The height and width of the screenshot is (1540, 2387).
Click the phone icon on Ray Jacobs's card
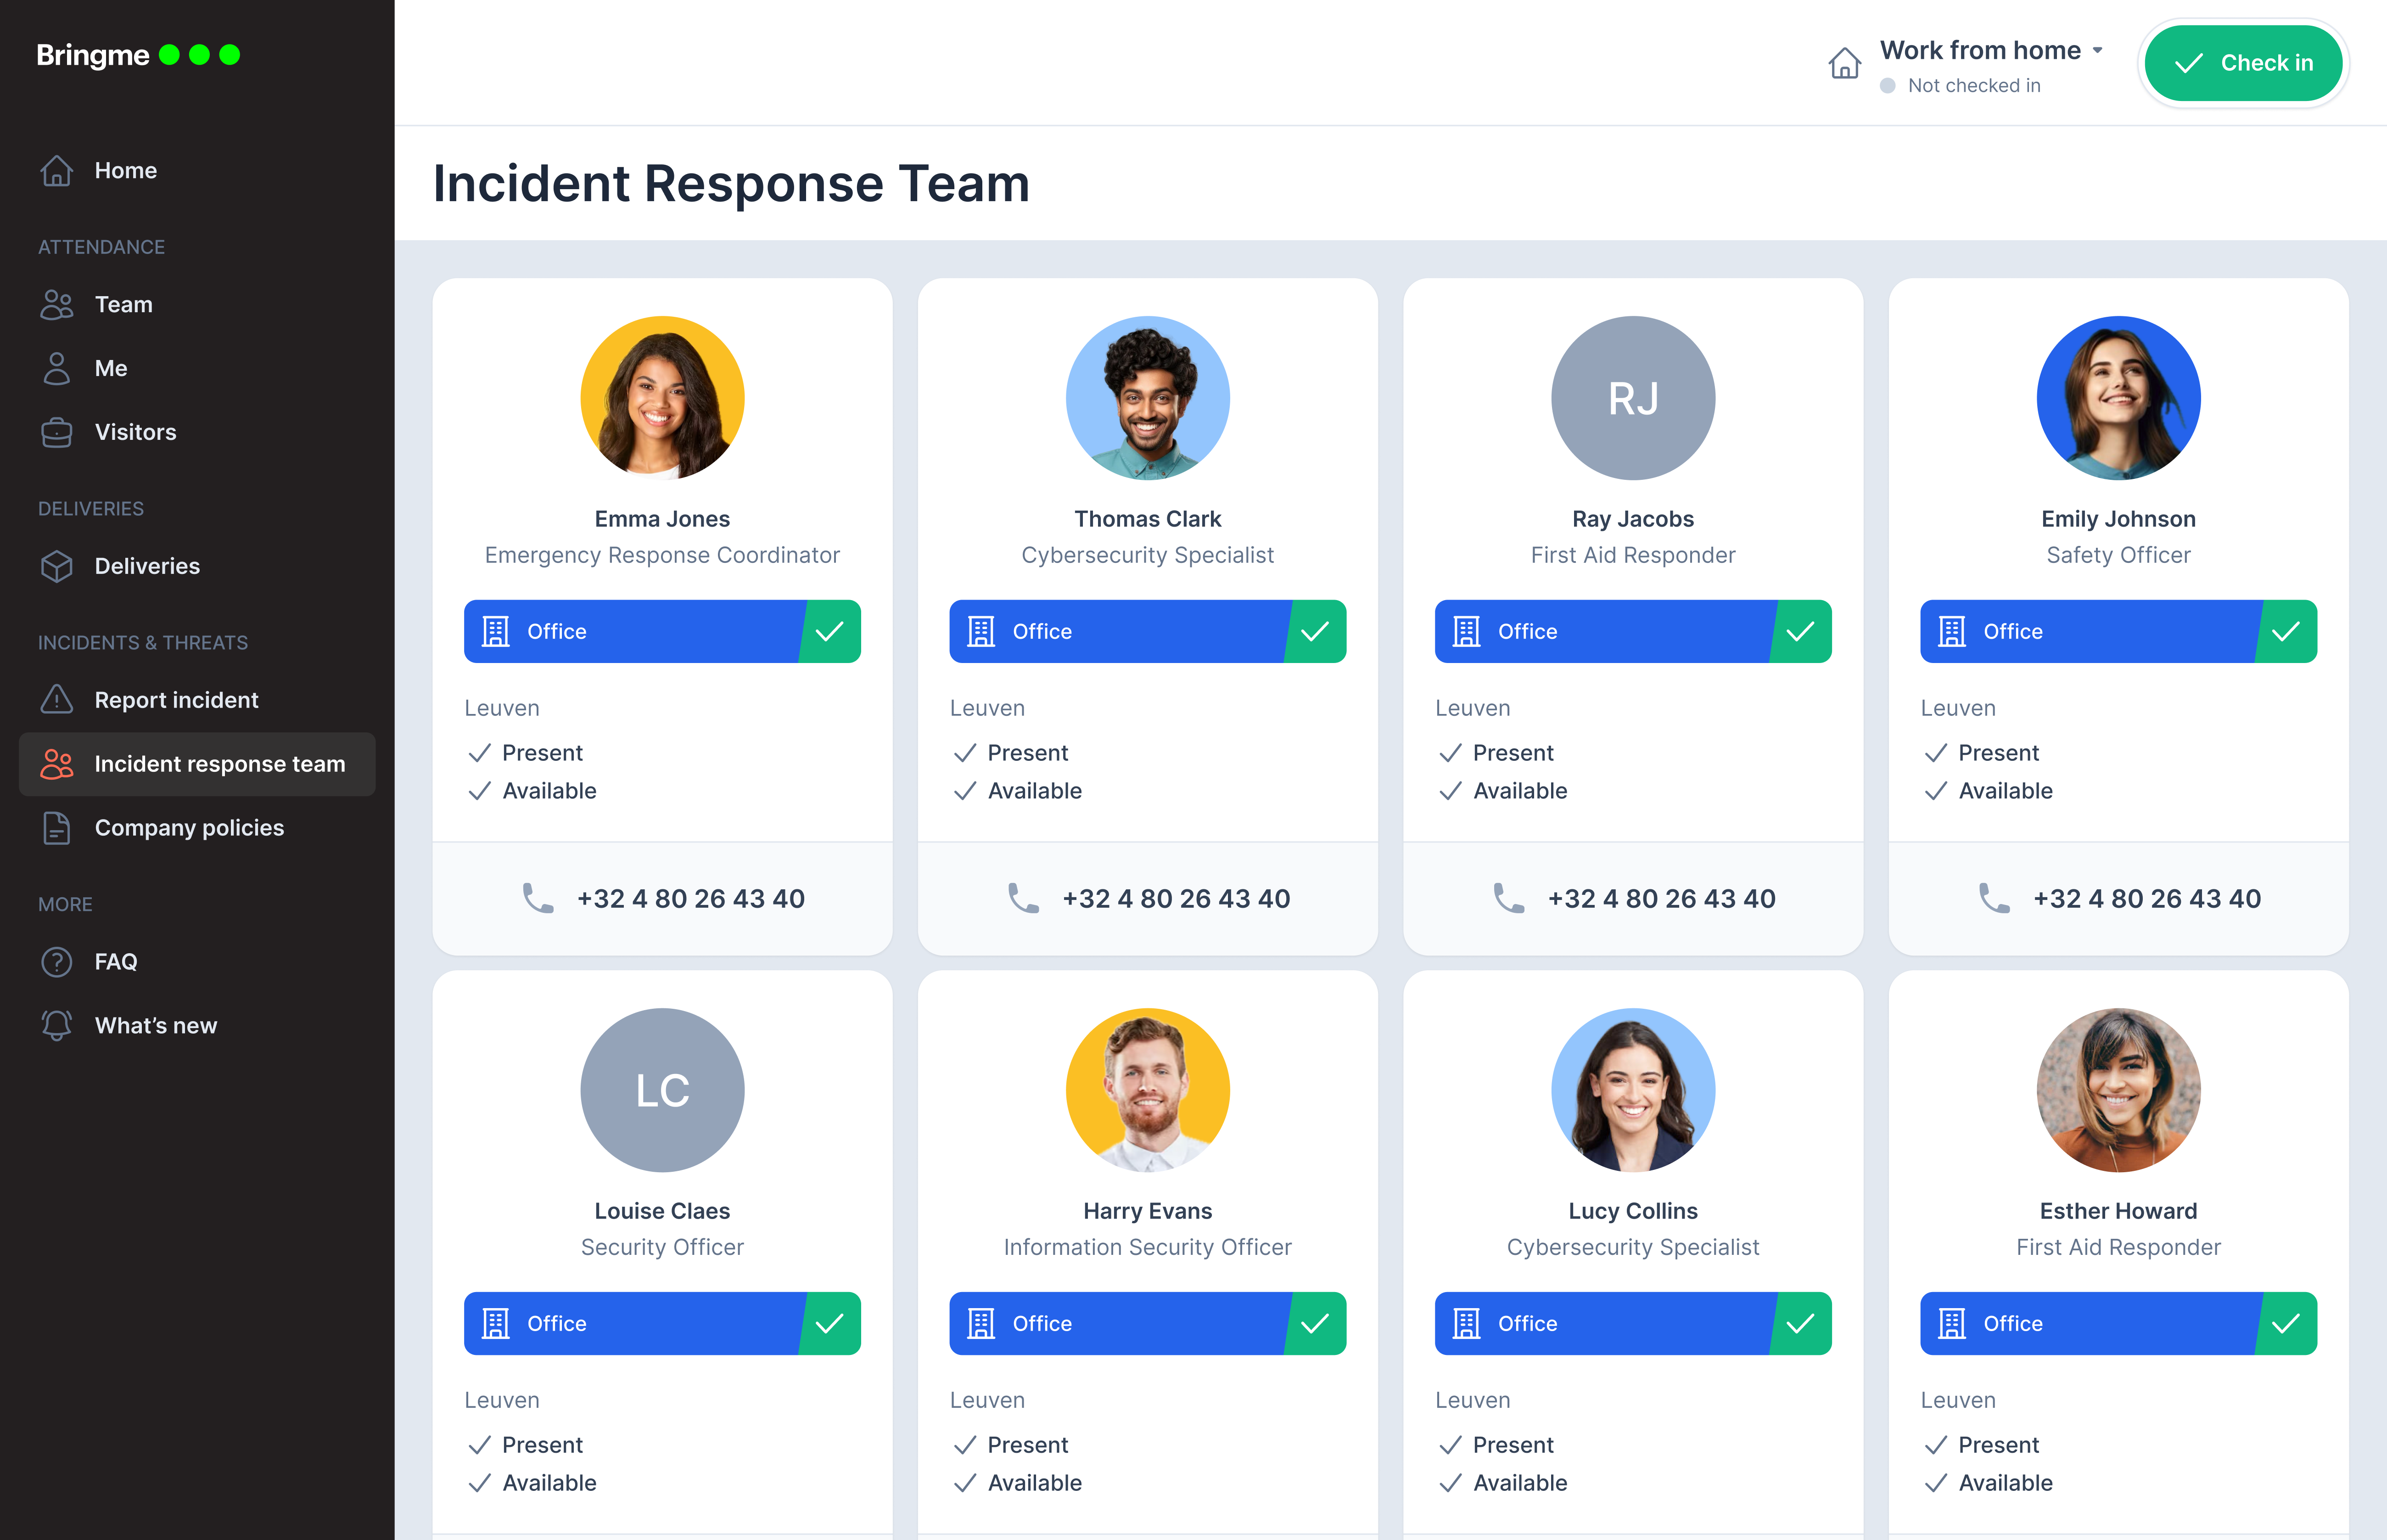[1508, 898]
